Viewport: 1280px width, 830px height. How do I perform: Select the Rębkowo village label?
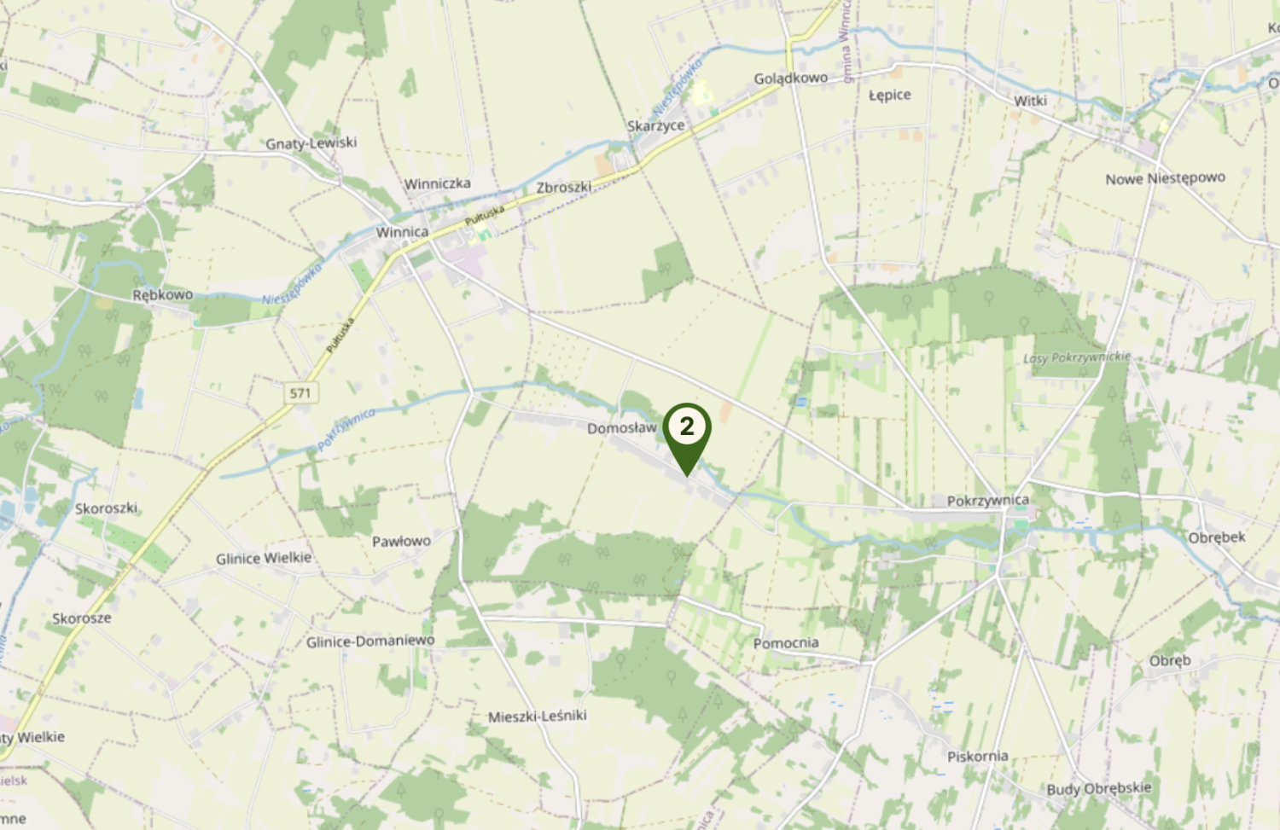click(x=163, y=294)
